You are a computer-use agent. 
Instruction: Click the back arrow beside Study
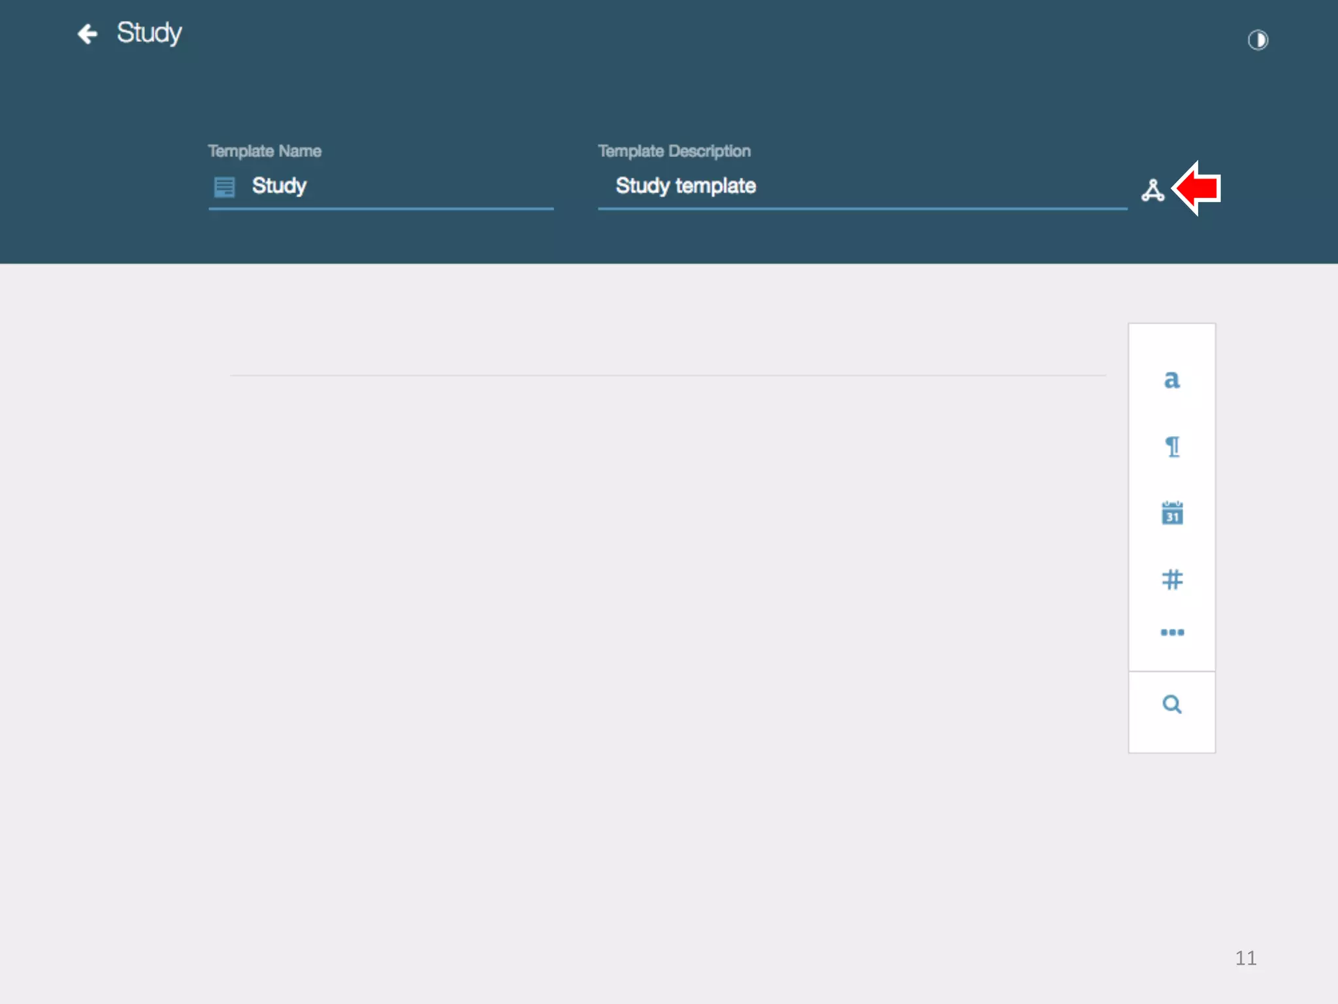tap(88, 34)
